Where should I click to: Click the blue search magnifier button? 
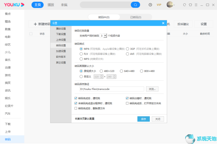click(135, 5)
